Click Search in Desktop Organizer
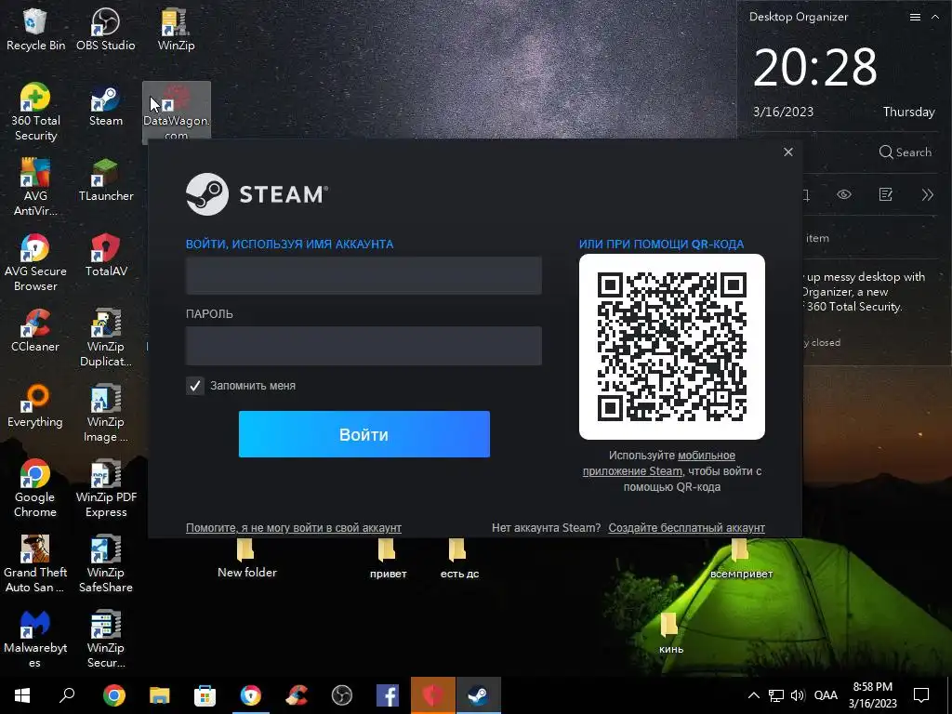The image size is (952, 714). pyautogui.click(x=905, y=152)
